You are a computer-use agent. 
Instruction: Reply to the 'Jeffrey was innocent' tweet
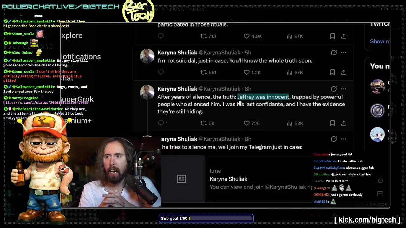[x=161, y=123]
